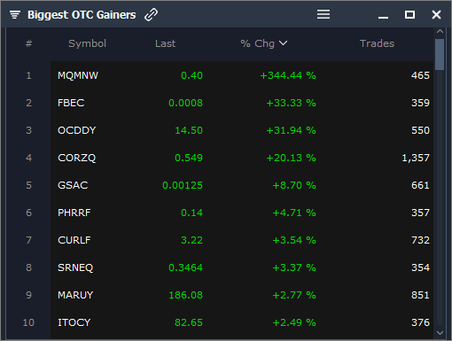The width and height of the screenshot is (452, 341).
Task: Minimize the Biggest OTC Gainers window
Action: (x=383, y=18)
